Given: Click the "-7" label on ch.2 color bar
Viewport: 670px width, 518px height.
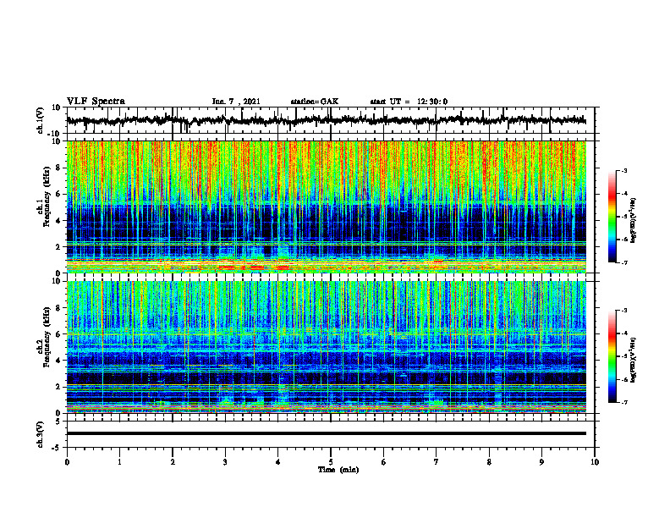Looking at the screenshot, I should pos(623,402).
